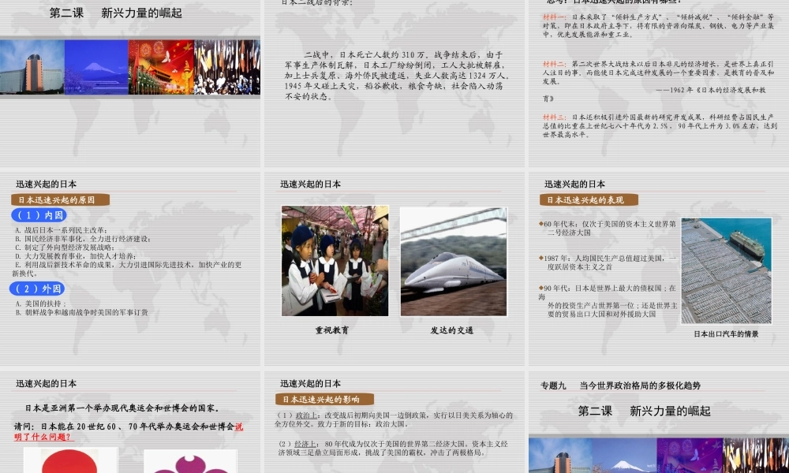Click line C. 制定了外向型经济发展战略
Viewport: 789px width, 473px height.
point(65,248)
